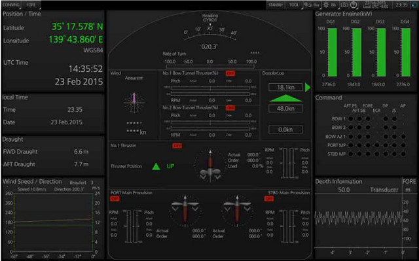Click the wind speed direction trend graph
419x261 pixels.
tap(53, 222)
